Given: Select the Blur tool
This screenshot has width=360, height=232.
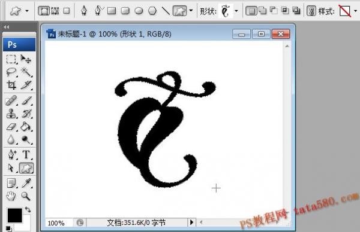Looking at the screenshot, I should tap(11, 139).
